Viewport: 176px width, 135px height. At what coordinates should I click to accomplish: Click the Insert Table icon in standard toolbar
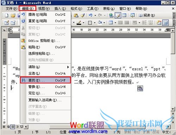point(124,15)
